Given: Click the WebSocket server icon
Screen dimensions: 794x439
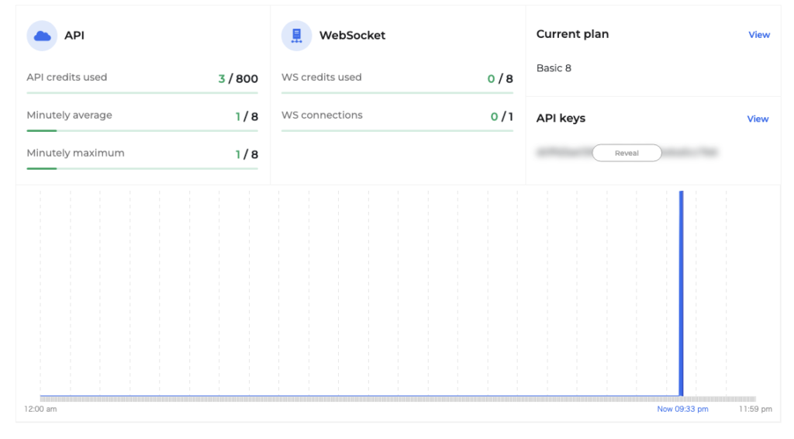Looking at the screenshot, I should coord(296,36).
